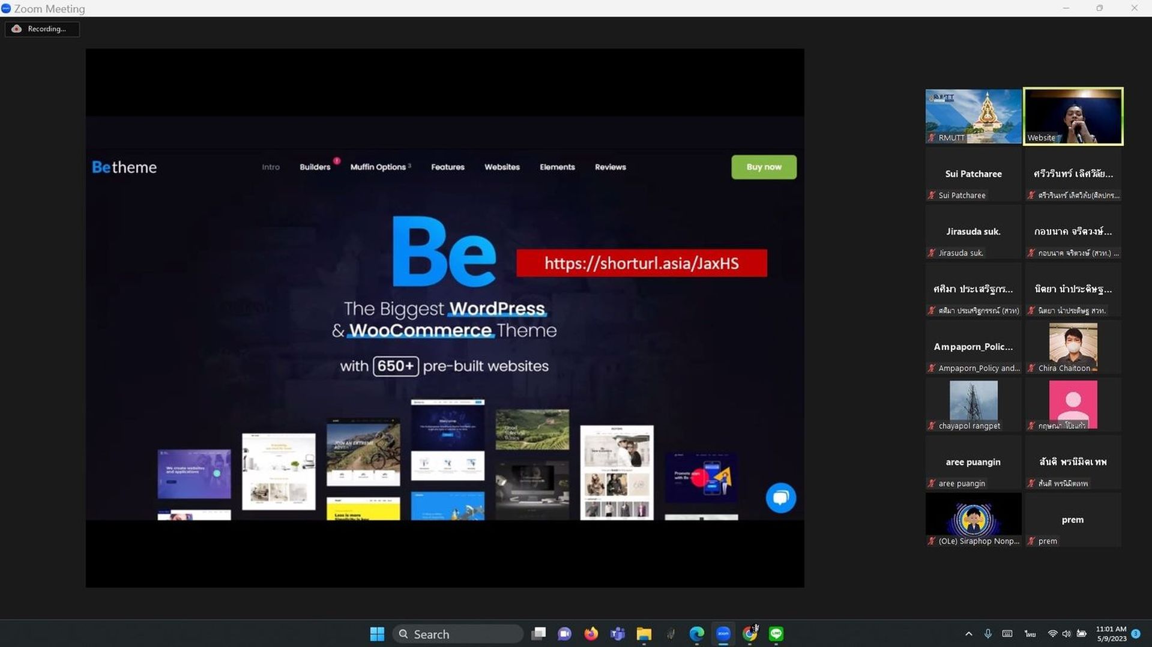Select the pink avatar participant tile
This screenshot has height=647, width=1152.
click(x=1073, y=405)
